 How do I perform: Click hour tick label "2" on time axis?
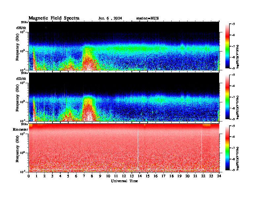coord(44,176)
